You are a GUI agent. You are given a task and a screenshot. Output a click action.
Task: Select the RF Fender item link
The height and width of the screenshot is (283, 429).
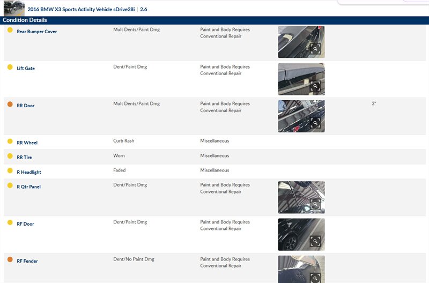tap(27, 261)
